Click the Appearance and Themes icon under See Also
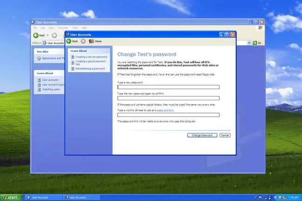302x201 pixels. click(39, 58)
